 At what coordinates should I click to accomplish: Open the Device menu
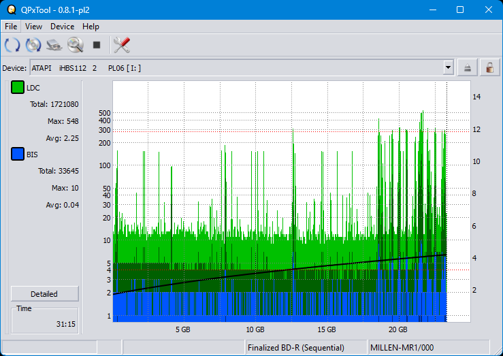pyautogui.click(x=62, y=27)
